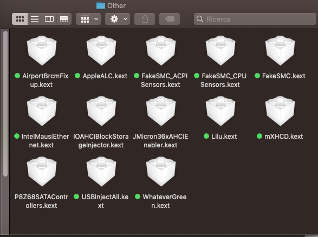Image resolution: width=318 pixels, height=237 pixels.
Task: Click the AppleALC.kext file name
Action: point(105,76)
